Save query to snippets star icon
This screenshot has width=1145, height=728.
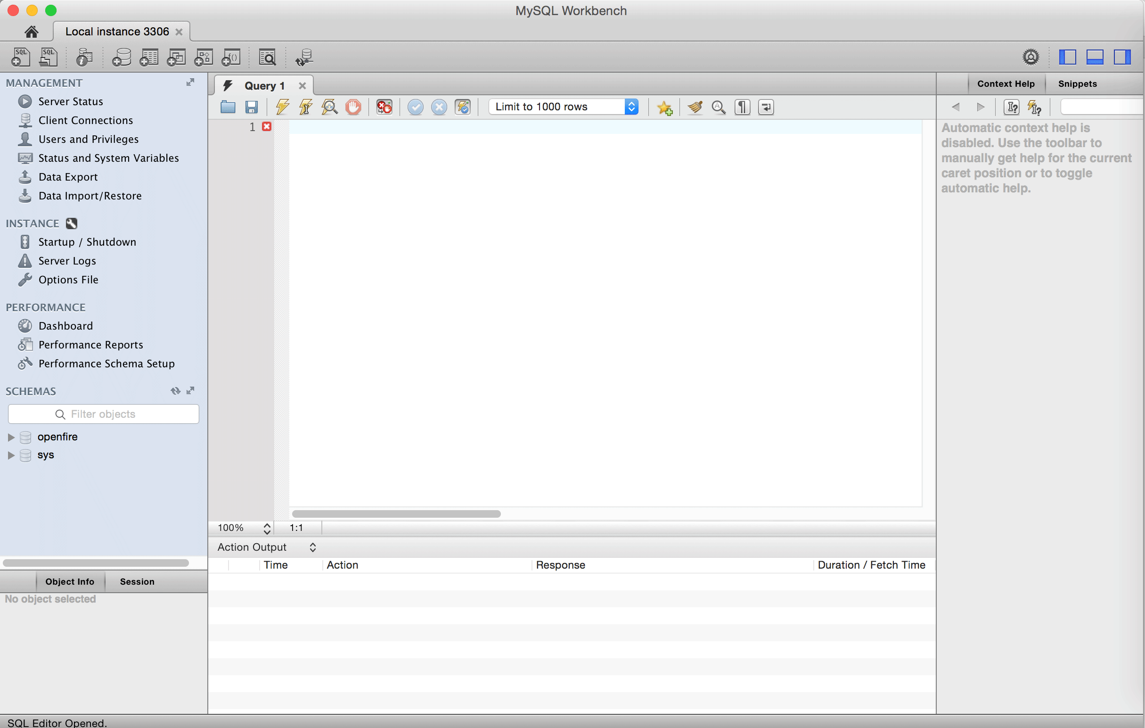(x=665, y=108)
